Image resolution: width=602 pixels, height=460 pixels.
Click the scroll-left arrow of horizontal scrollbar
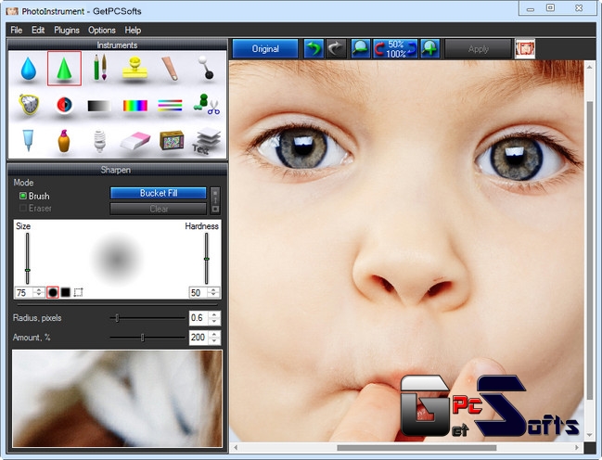(x=236, y=448)
